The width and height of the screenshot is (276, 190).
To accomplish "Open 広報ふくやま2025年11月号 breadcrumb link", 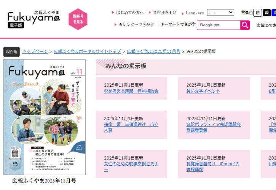I will point(153,52).
